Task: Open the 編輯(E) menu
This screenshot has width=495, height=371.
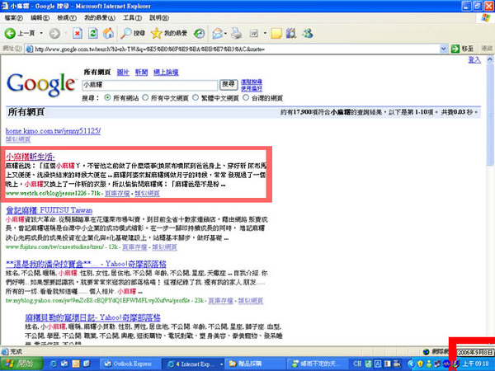Action: coord(40,18)
